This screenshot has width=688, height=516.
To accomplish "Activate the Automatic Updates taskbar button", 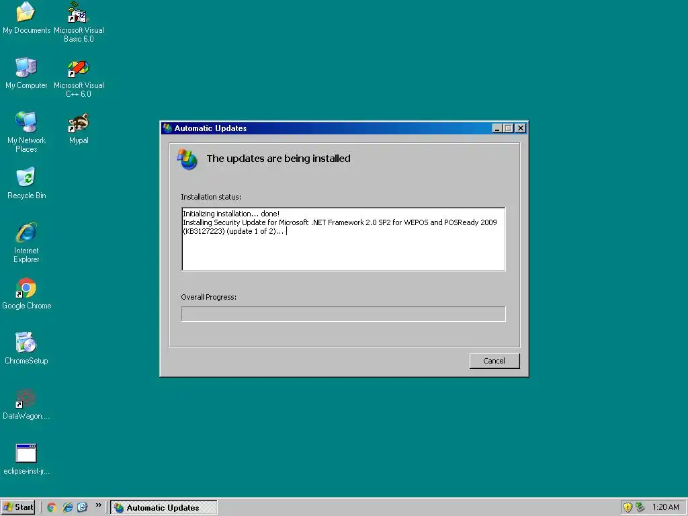I will click(164, 508).
